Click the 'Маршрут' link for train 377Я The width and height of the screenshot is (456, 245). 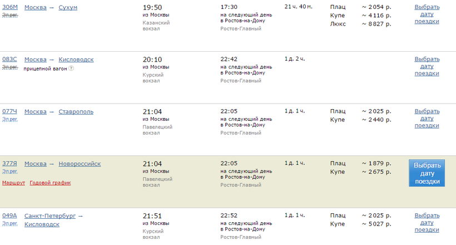tap(13, 183)
